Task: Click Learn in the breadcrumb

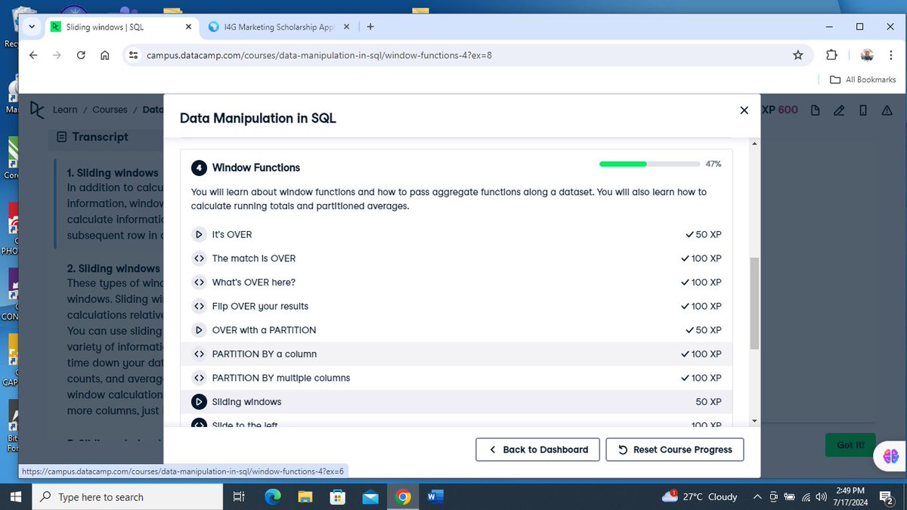Action: (x=65, y=110)
